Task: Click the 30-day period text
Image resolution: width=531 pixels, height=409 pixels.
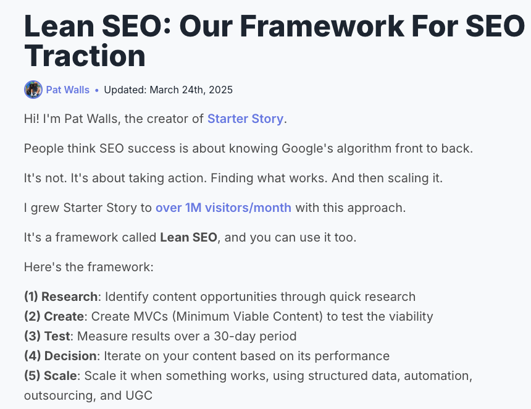Action: coord(255,336)
